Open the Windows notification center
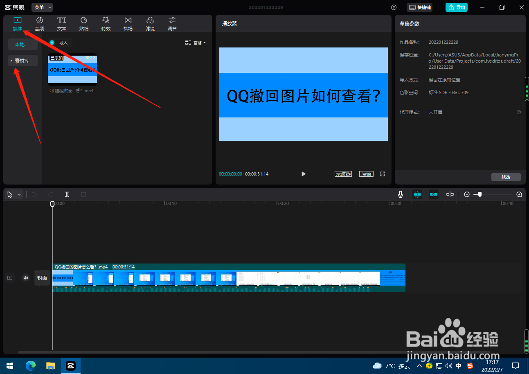 tap(516, 366)
